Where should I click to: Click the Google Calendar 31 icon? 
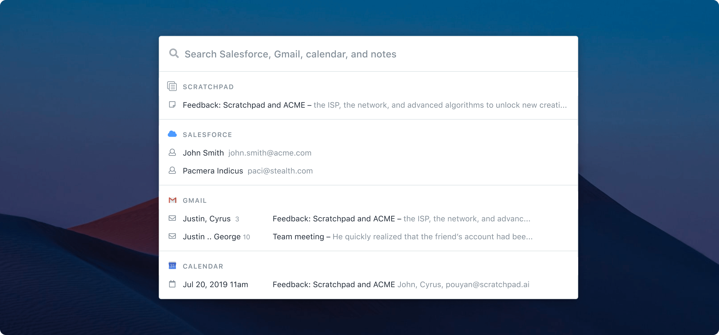(x=172, y=266)
